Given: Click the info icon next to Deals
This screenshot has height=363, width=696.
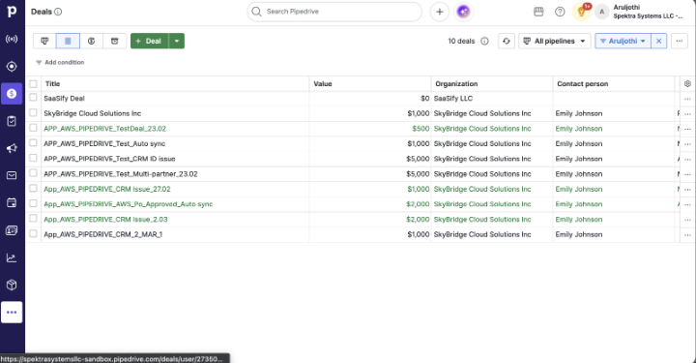Looking at the screenshot, I should [x=58, y=12].
